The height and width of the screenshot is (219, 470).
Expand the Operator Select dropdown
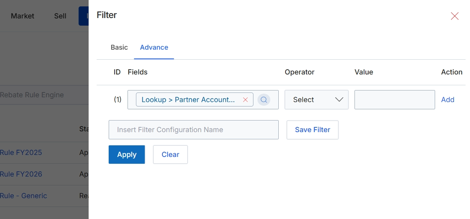(316, 100)
